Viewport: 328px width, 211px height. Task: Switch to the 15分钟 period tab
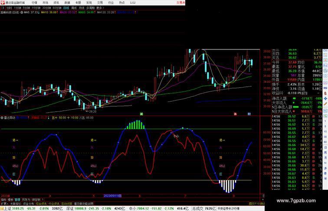[x=36, y=8]
